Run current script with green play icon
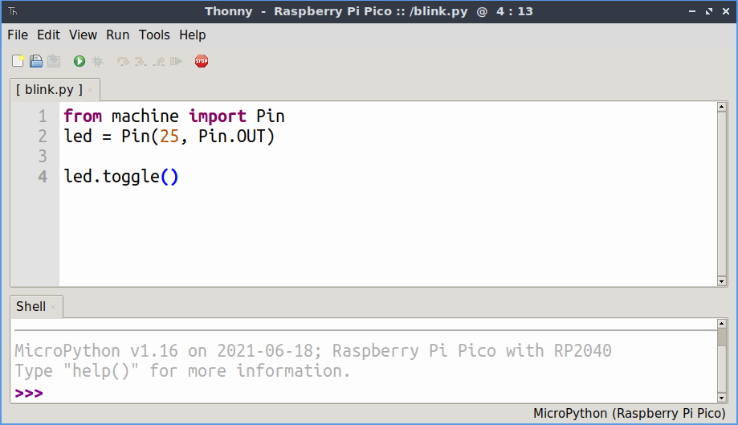Viewport: 738px width, 425px height. pos(79,61)
